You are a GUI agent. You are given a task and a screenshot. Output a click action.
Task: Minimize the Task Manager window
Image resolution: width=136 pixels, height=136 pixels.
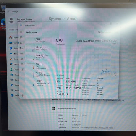click(x=105, y=24)
